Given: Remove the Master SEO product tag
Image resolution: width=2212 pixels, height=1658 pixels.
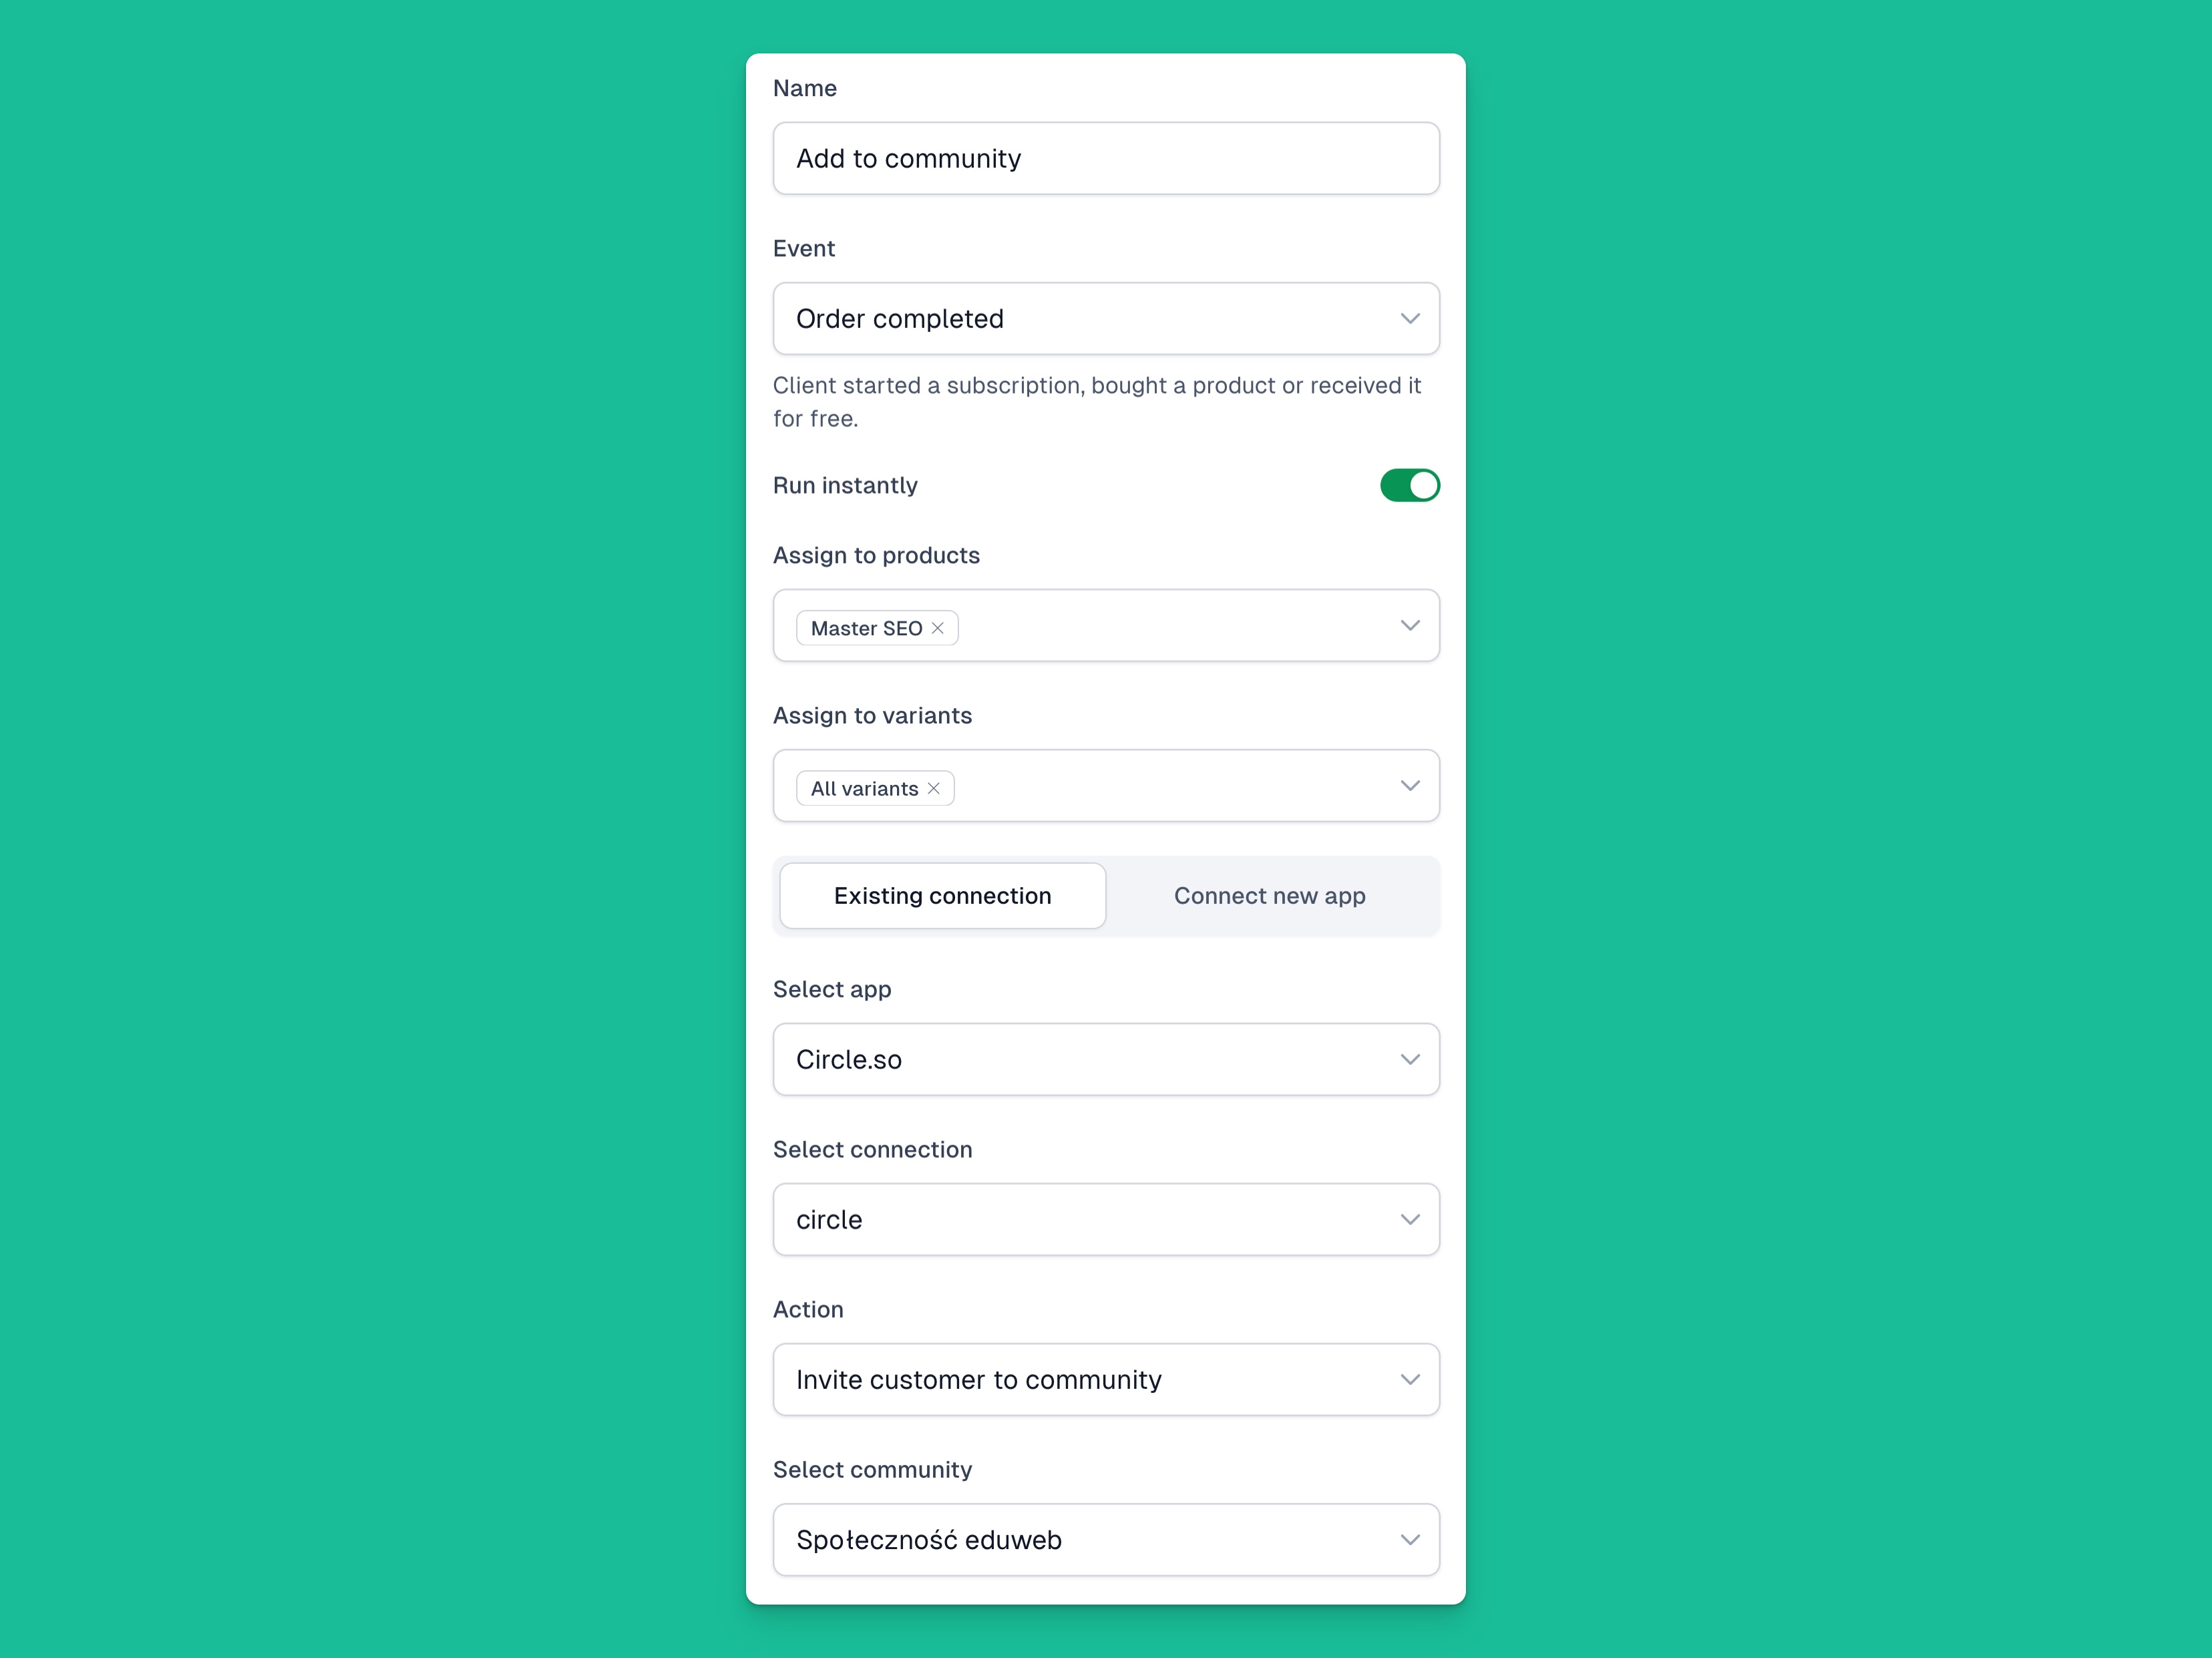Looking at the screenshot, I should click(x=937, y=628).
